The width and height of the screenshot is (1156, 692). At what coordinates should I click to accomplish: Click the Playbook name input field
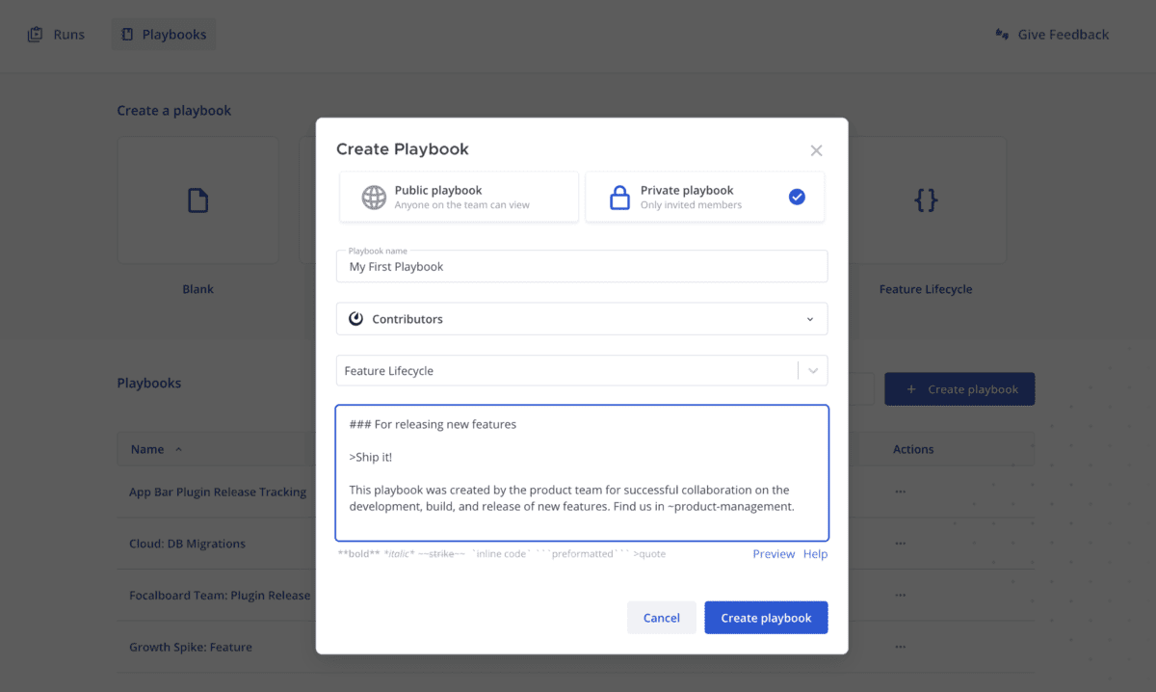[582, 266]
